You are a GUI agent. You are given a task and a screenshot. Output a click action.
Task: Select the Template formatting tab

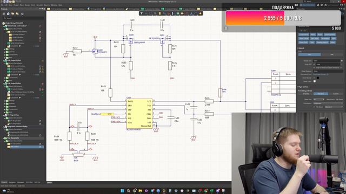(305, 94)
